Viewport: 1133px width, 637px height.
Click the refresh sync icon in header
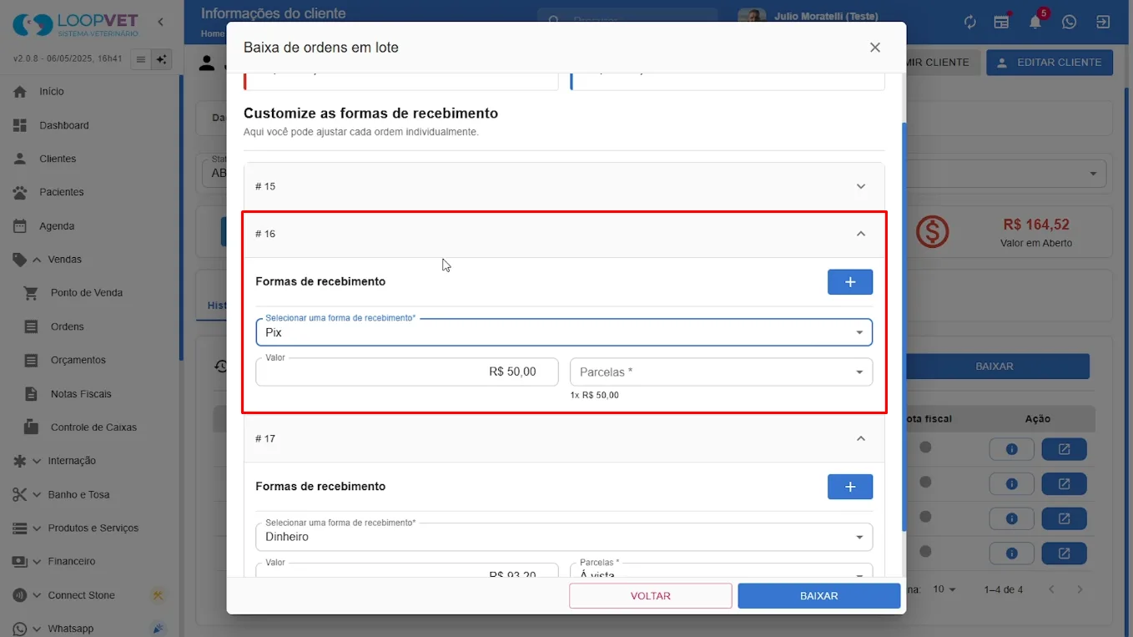(969, 23)
